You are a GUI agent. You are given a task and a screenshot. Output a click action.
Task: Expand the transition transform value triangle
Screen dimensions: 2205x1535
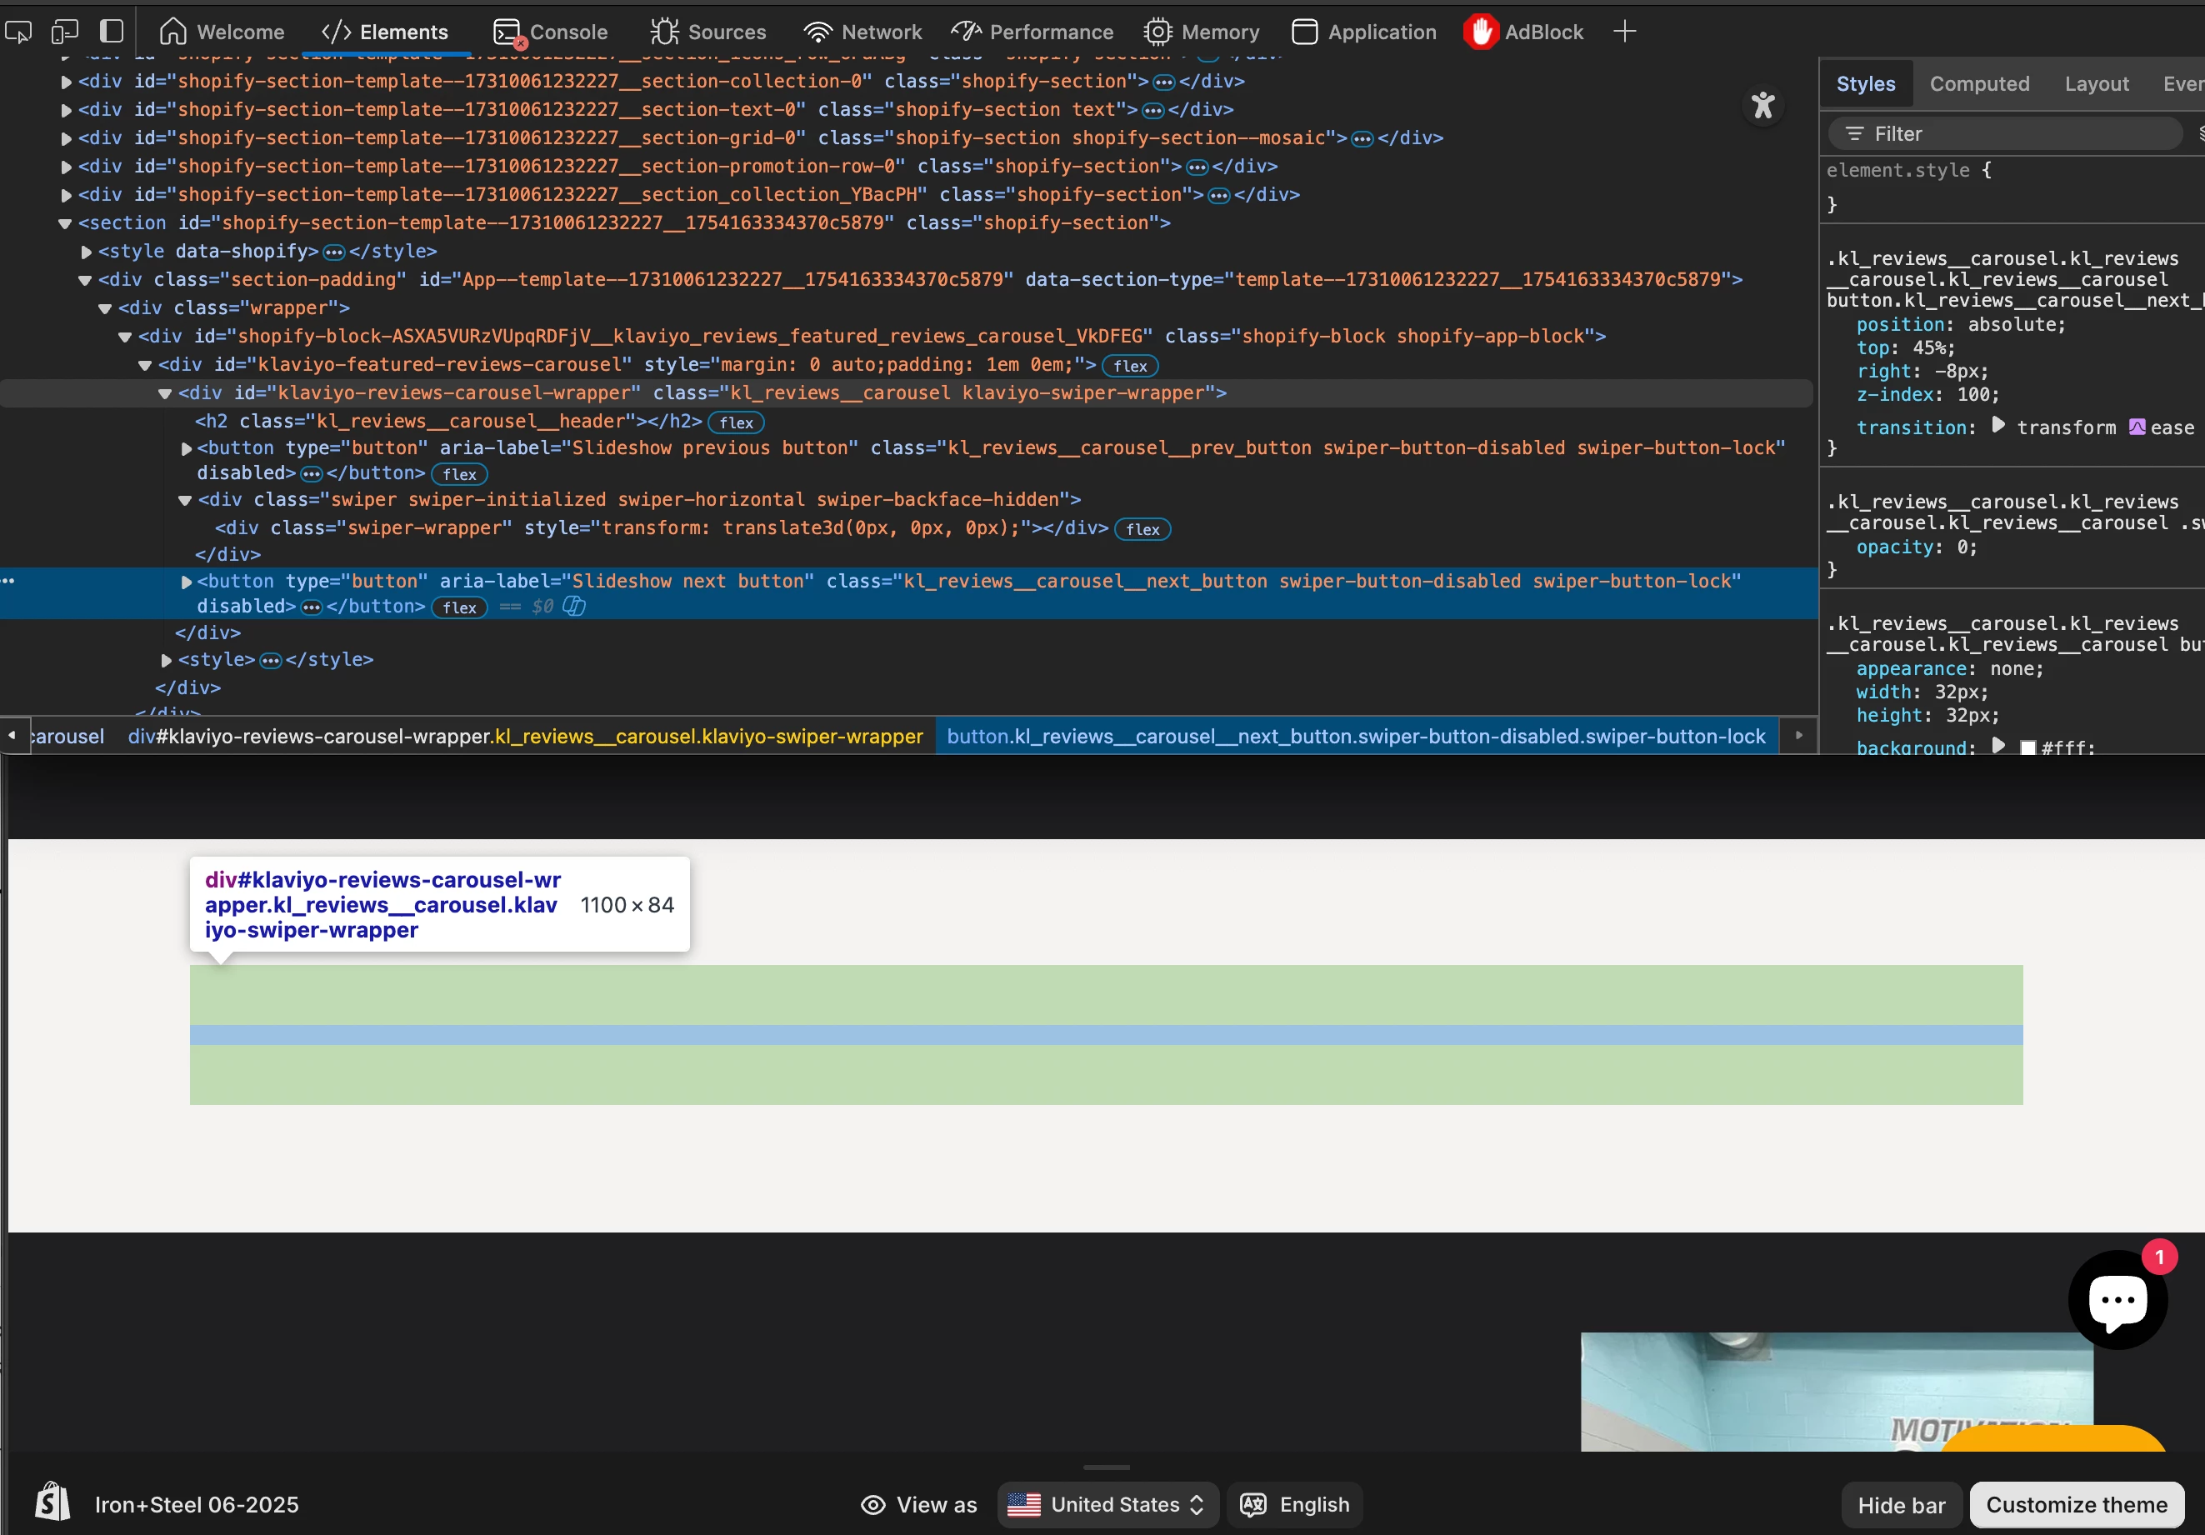pos(1998,424)
